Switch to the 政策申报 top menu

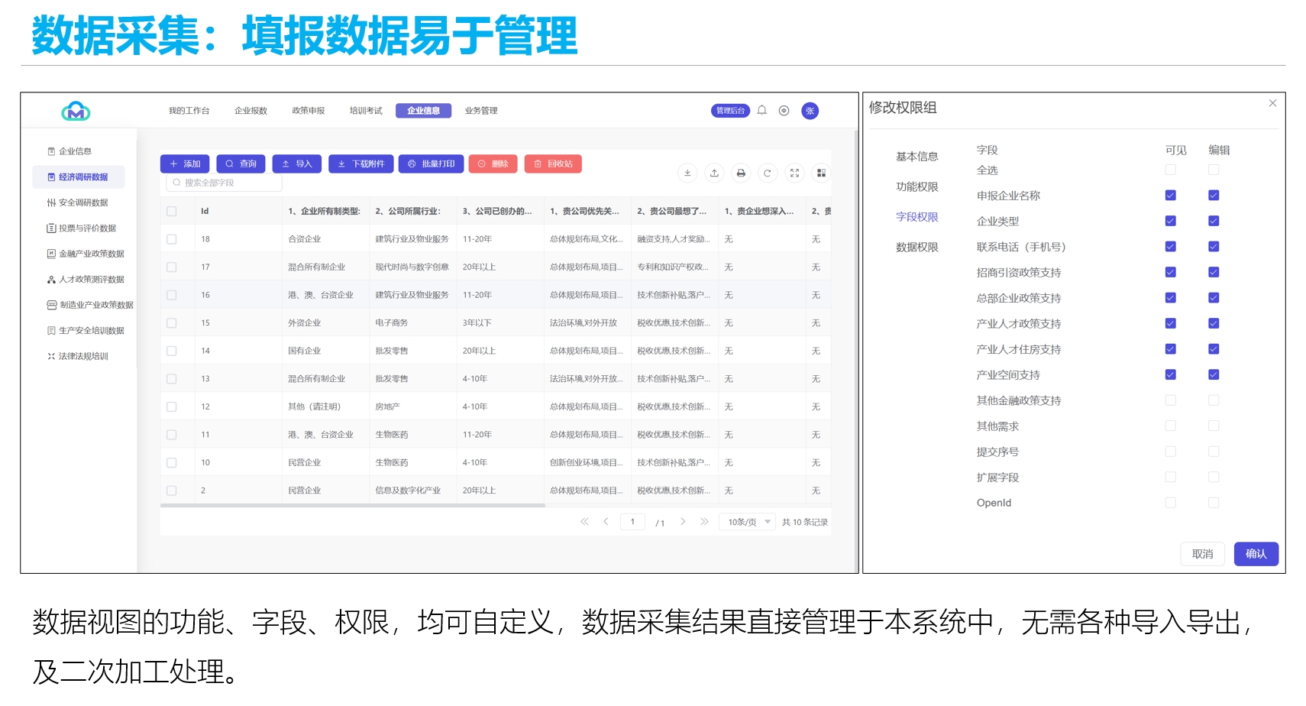point(309,111)
